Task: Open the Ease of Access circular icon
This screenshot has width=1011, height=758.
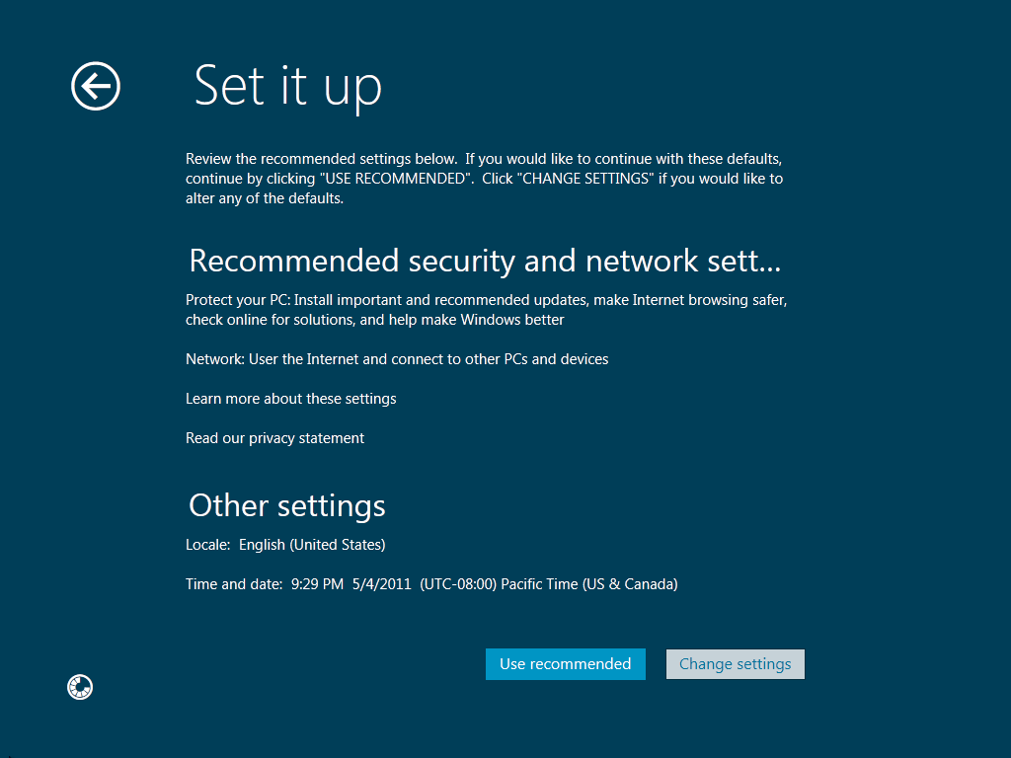Action: point(80,687)
